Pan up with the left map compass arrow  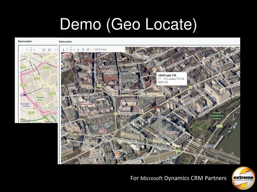tap(31, 47)
